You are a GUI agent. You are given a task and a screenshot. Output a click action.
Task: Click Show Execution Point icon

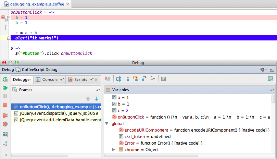click(x=108, y=79)
